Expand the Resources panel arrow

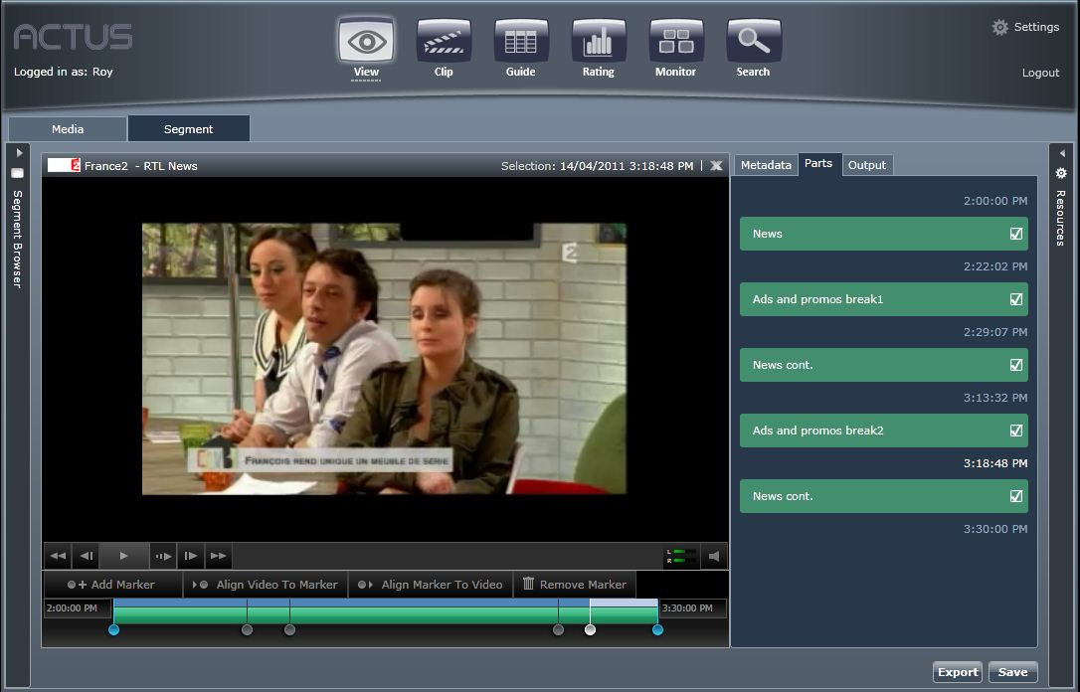pyautogui.click(x=1061, y=153)
